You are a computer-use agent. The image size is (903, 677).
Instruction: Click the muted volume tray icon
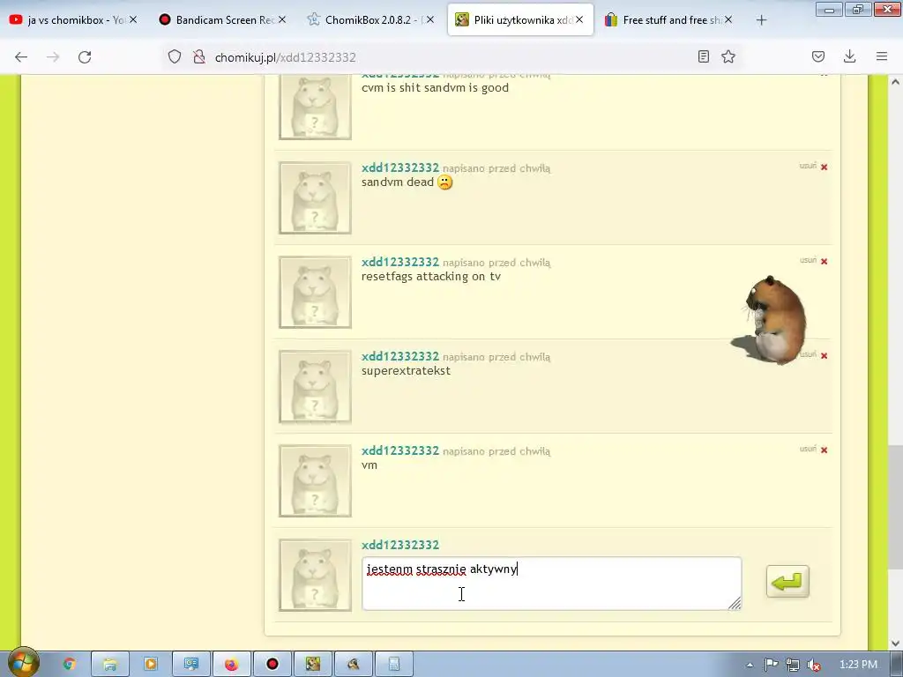[813, 665]
